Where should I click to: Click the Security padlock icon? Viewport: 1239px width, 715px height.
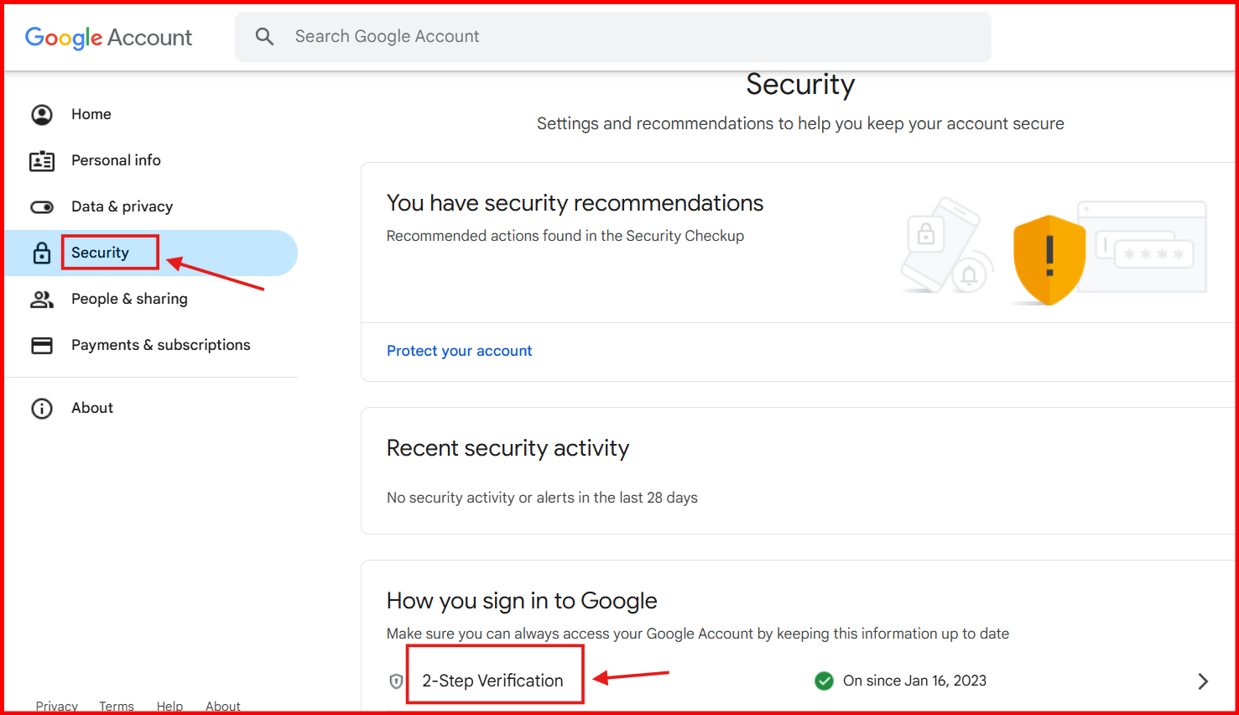42,253
